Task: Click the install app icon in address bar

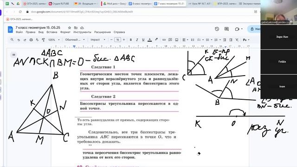Action: [256, 12]
